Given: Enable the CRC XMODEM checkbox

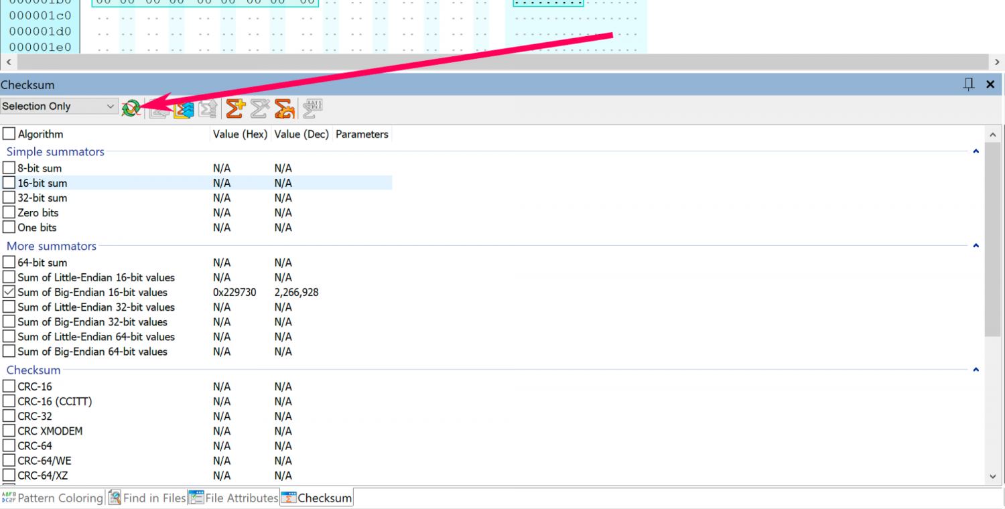Looking at the screenshot, I should [9, 431].
